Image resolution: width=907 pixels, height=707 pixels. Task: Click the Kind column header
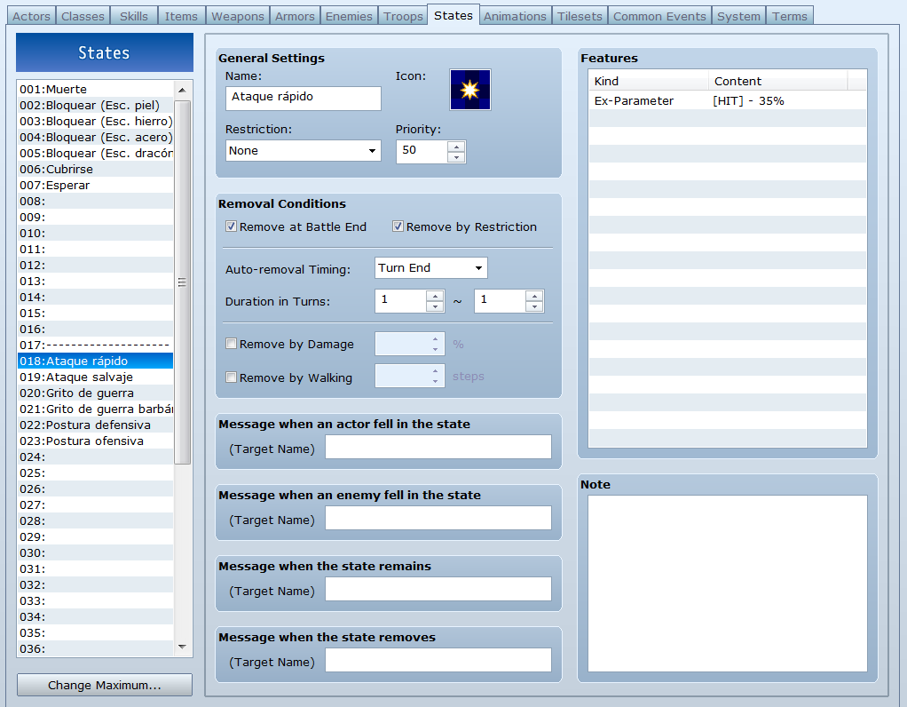pyautogui.click(x=649, y=81)
